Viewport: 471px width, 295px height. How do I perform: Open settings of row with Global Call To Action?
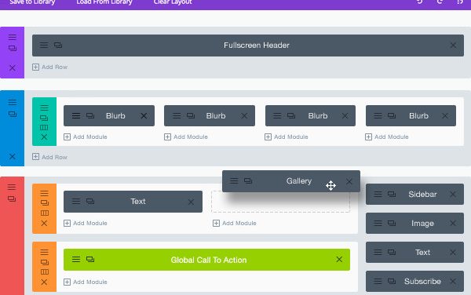[x=44, y=252]
